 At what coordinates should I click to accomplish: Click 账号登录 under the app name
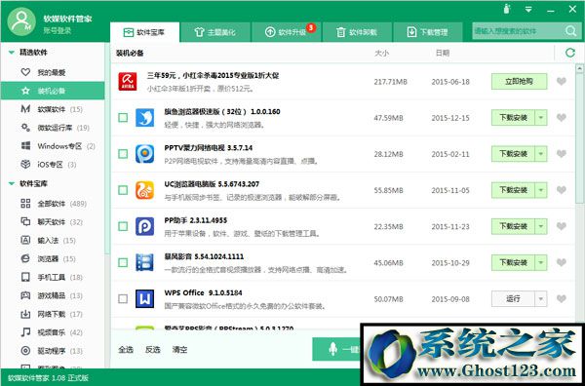(x=58, y=31)
